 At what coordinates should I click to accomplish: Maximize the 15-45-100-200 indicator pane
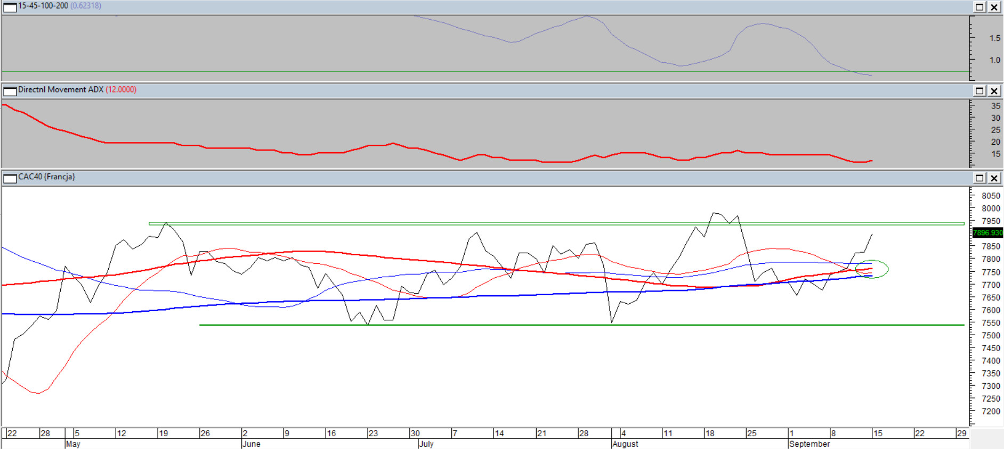pyautogui.click(x=979, y=7)
